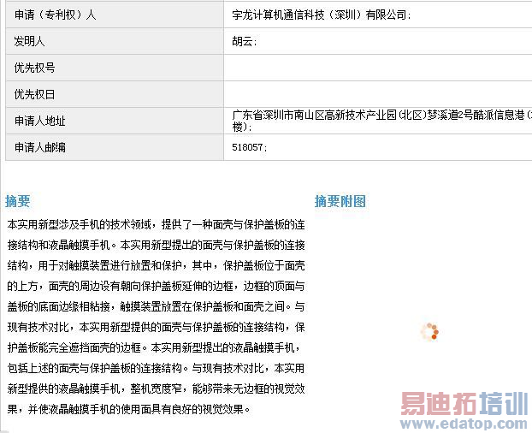
Task: Click abstract line beginning 结构，用于对触摸装置
Action: (156, 265)
